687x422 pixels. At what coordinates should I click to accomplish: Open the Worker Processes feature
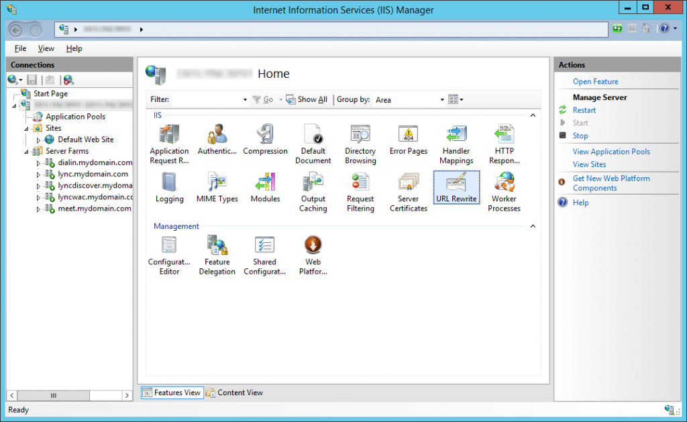(504, 191)
